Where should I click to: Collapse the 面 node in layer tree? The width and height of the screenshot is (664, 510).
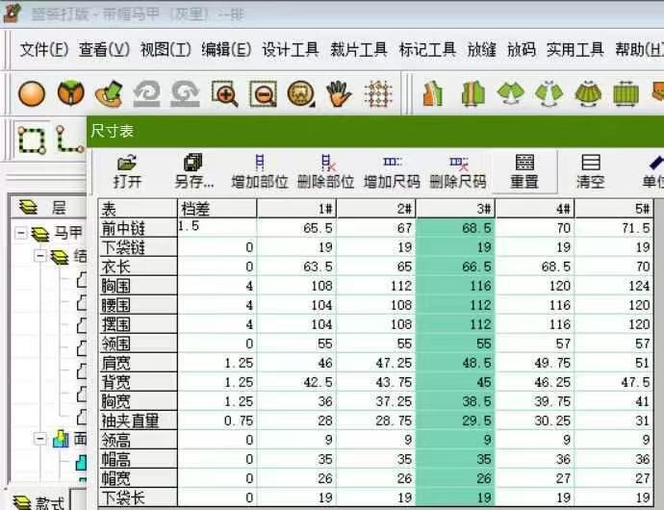[x=40, y=439]
